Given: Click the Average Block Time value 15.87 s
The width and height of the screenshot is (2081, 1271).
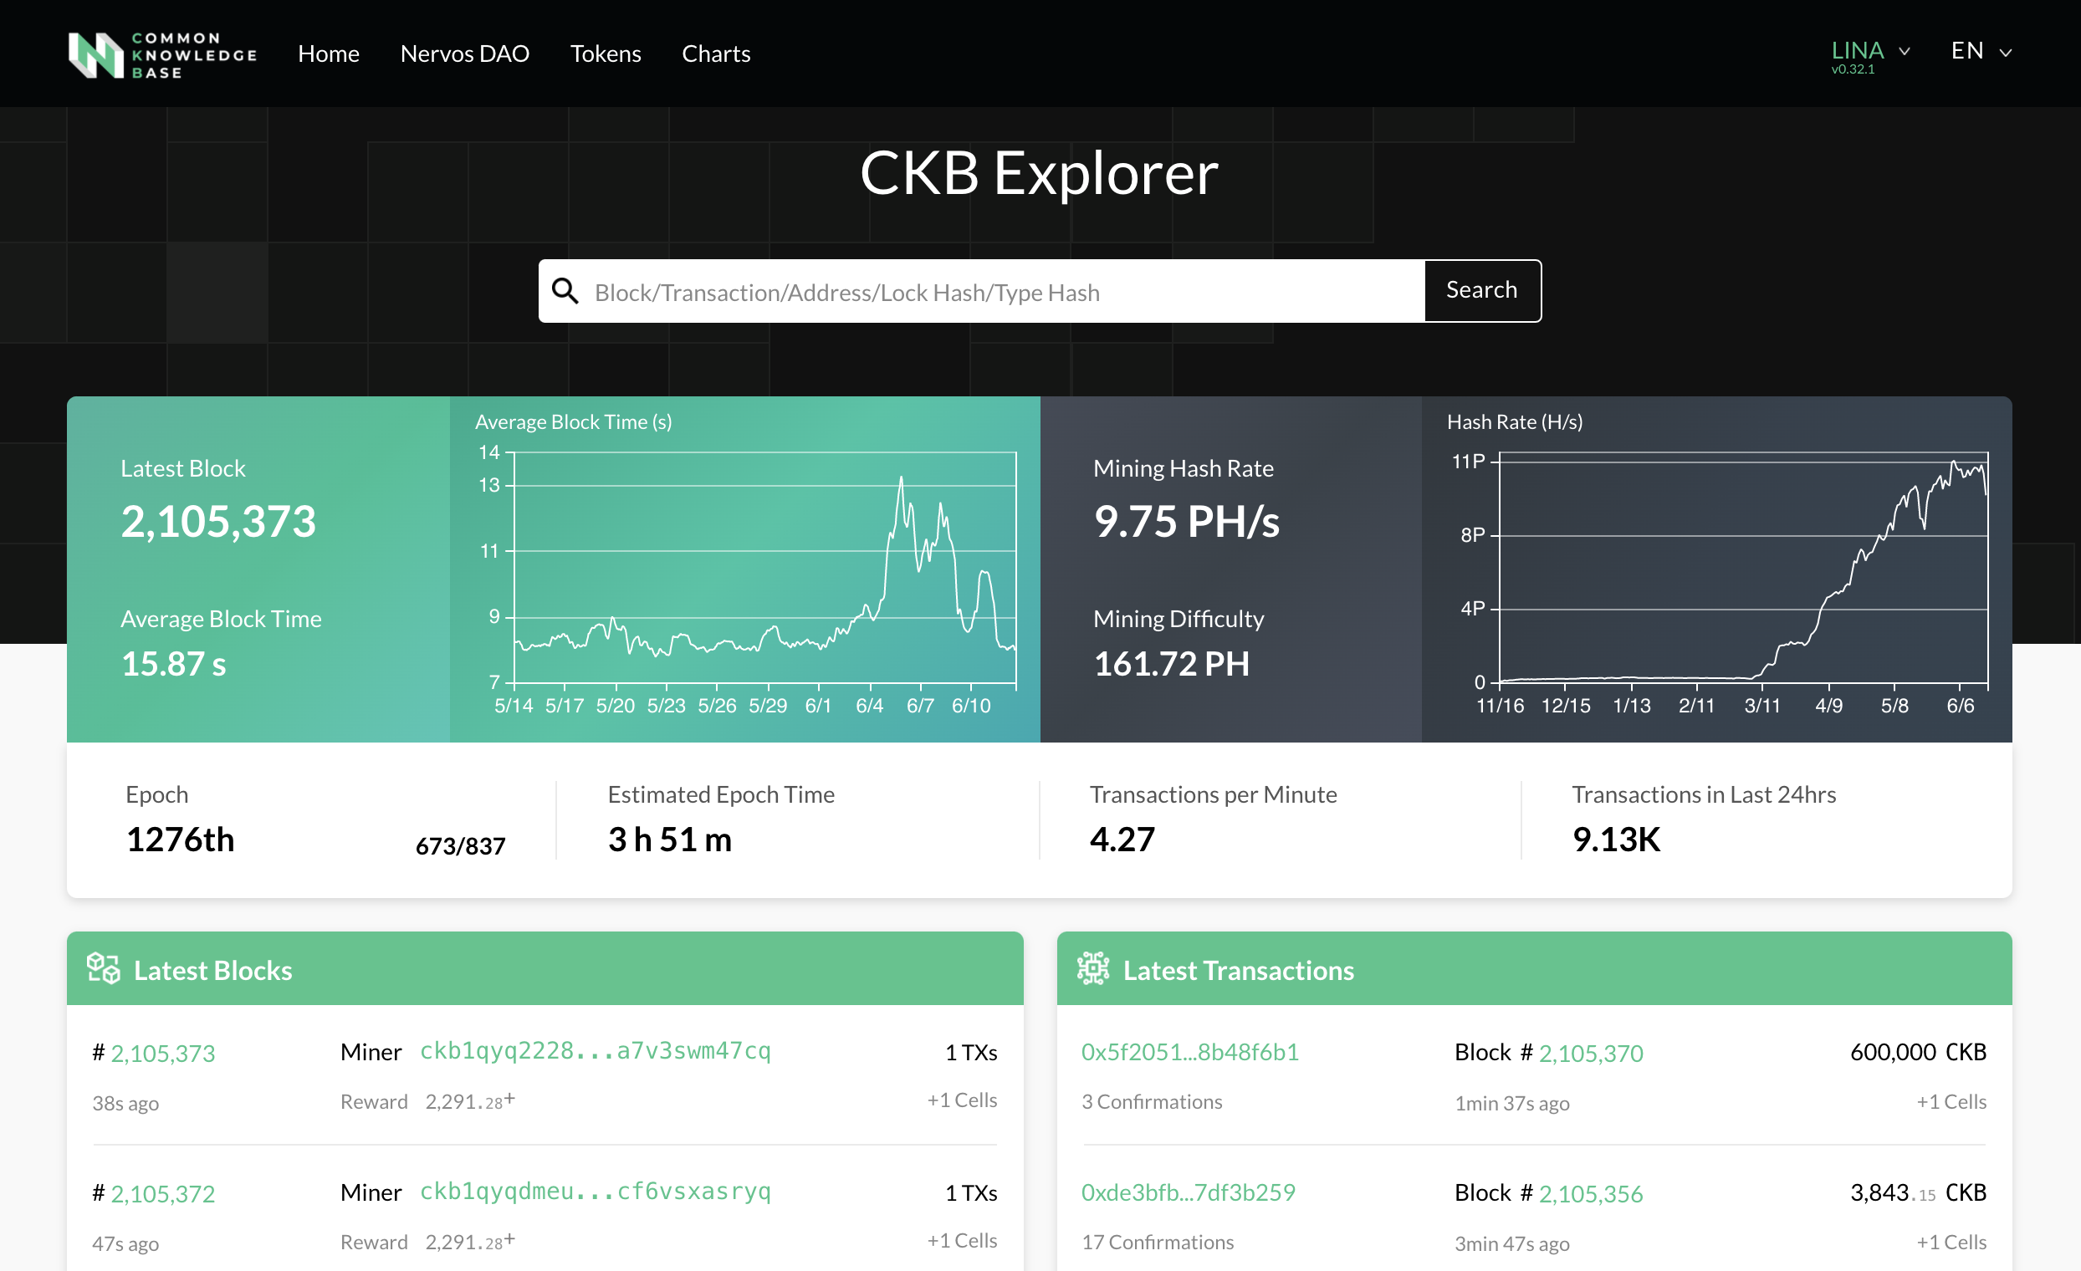Looking at the screenshot, I should pos(174,664).
